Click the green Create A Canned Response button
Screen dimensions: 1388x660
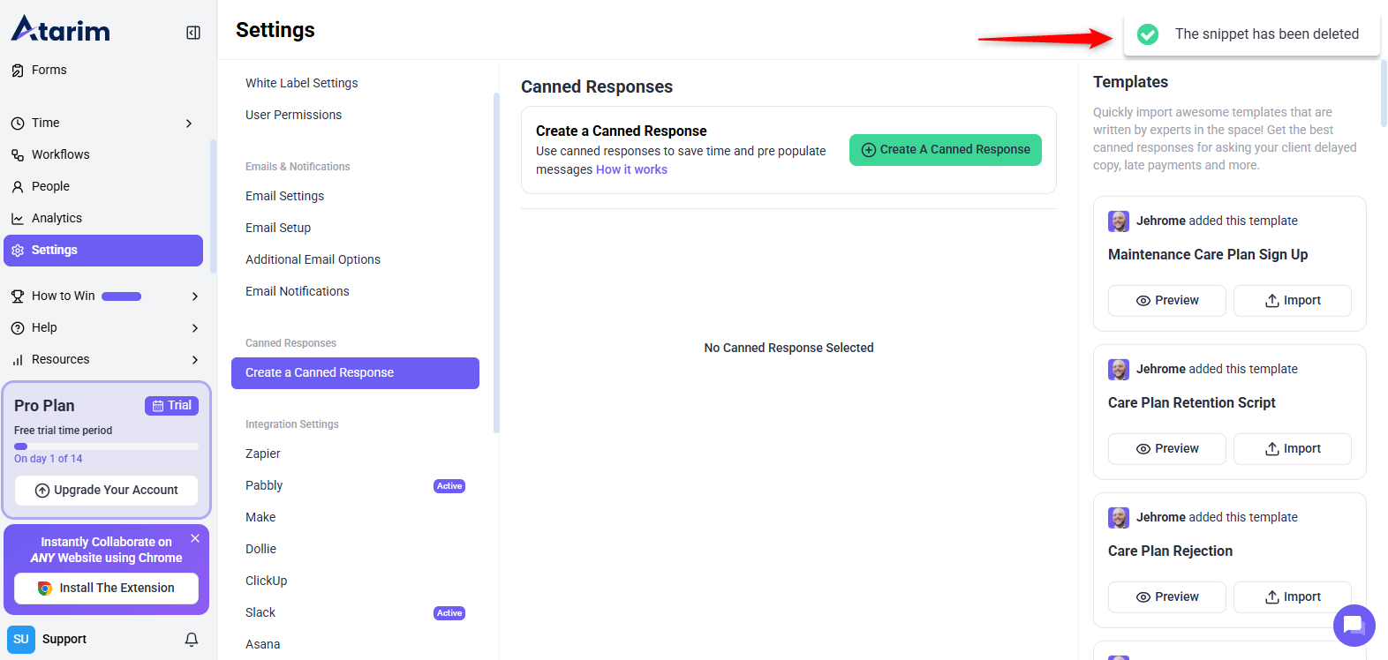pyautogui.click(x=945, y=149)
